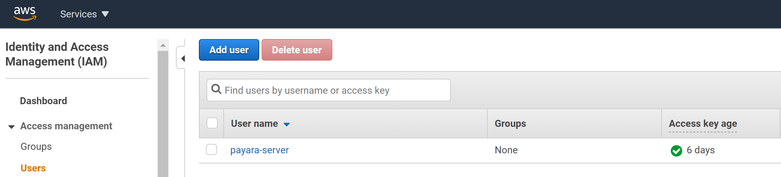Toggle the select-all users checkbox

[212, 123]
